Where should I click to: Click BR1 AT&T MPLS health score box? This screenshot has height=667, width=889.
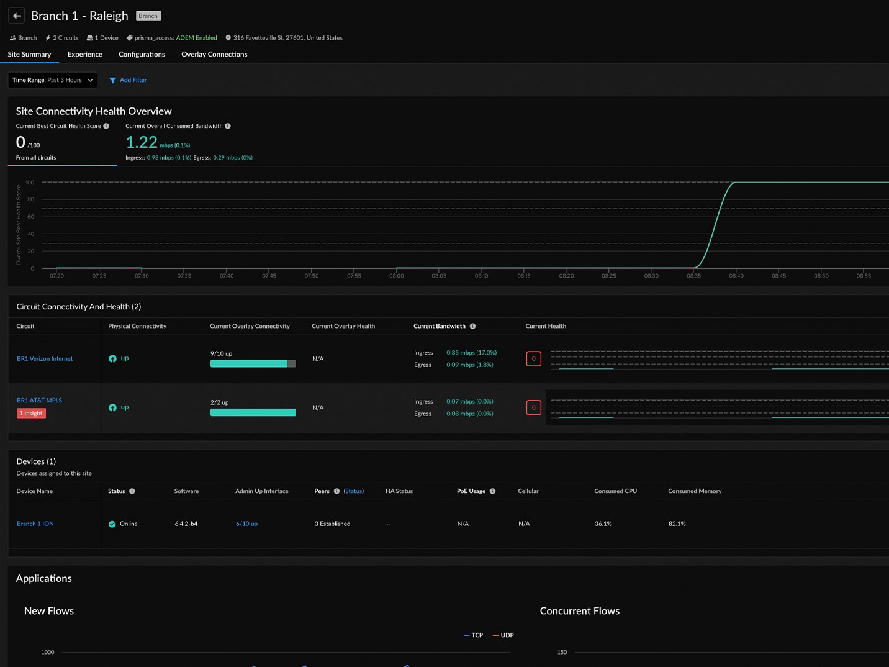pyautogui.click(x=533, y=408)
